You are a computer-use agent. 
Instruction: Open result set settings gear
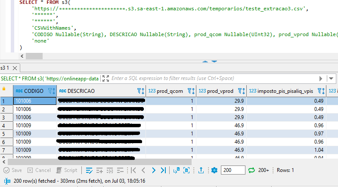pyautogui.click(x=214, y=170)
